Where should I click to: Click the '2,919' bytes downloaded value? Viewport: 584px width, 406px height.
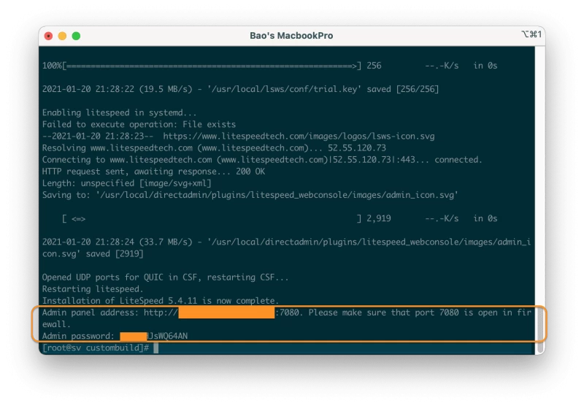point(379,218)
